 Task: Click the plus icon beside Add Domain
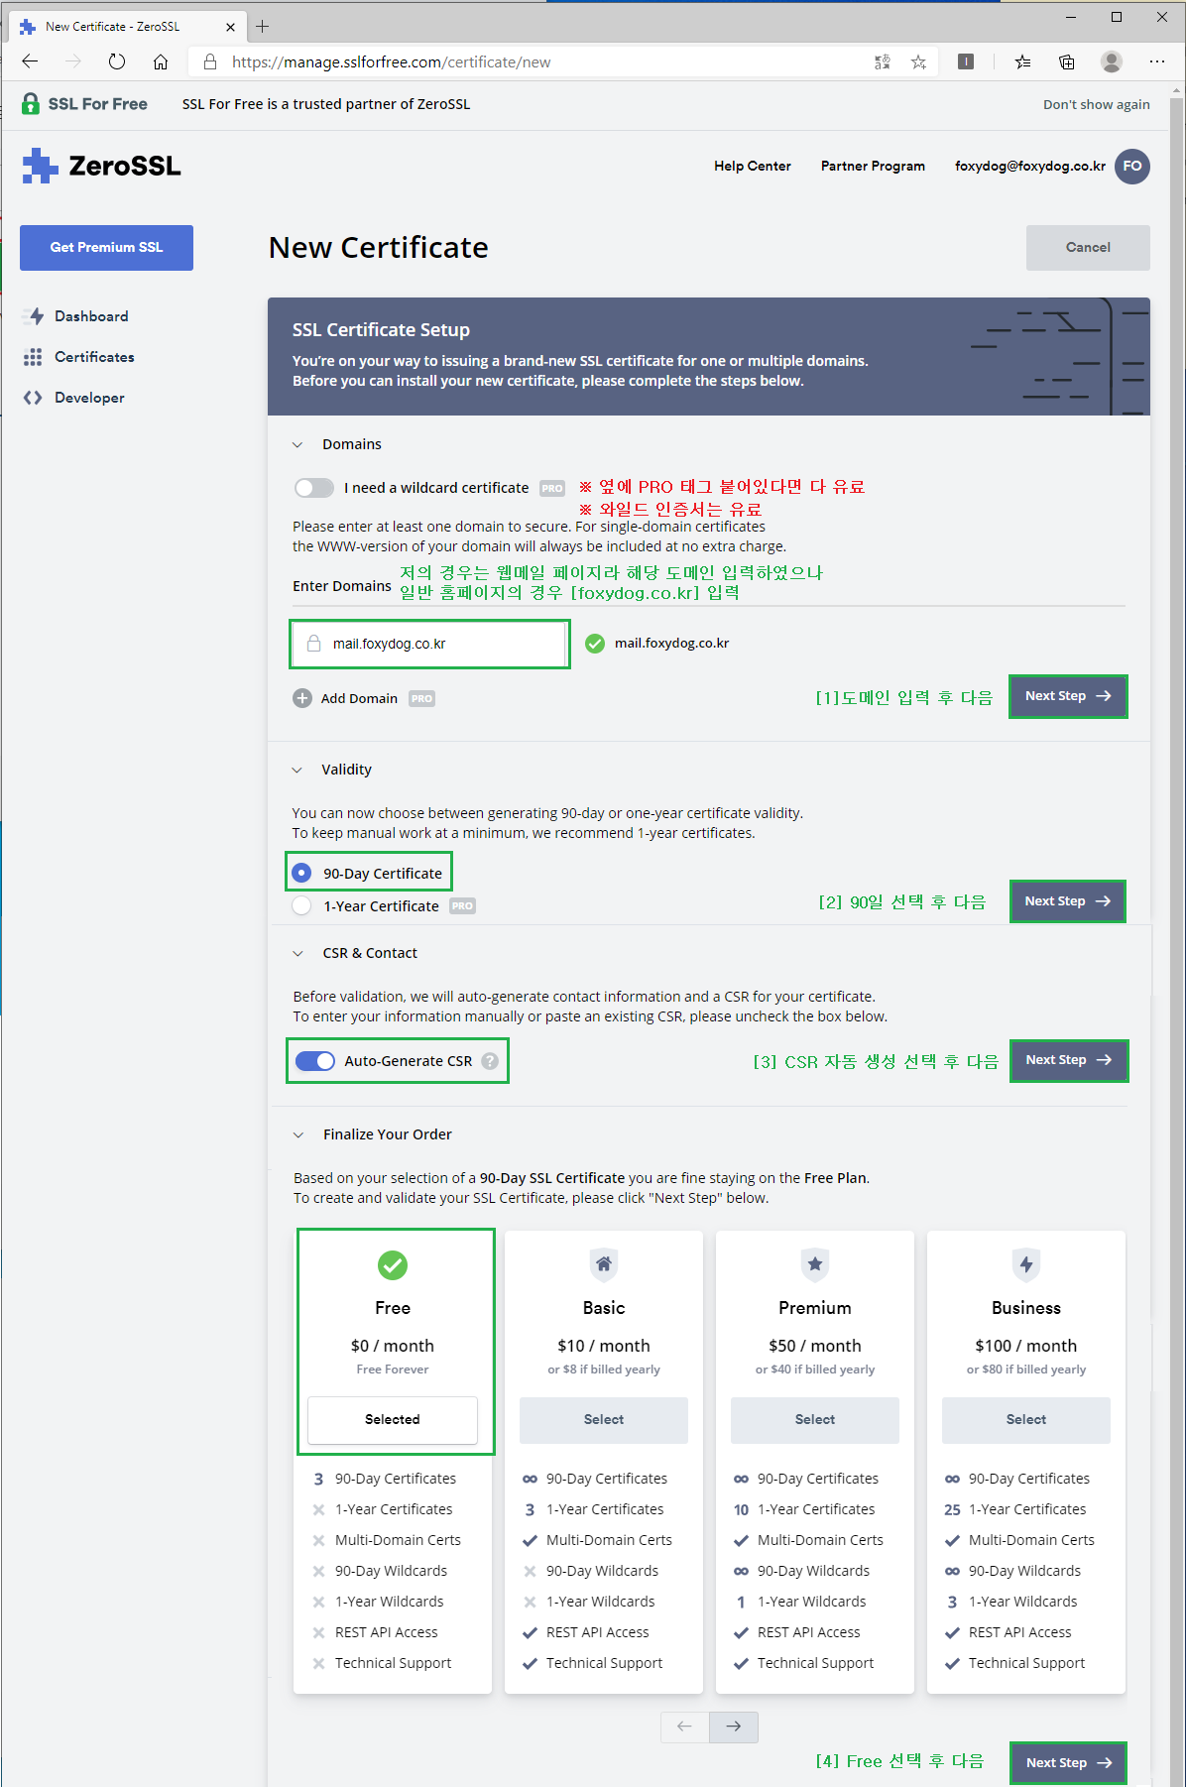pyautogui.click(x=302, y=698)
